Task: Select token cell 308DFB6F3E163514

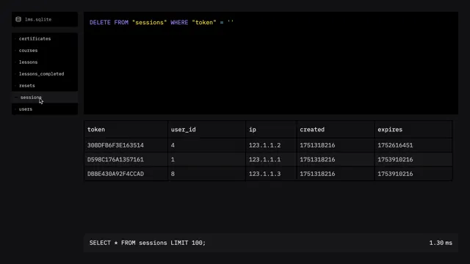Action: pyautogui.click(x=126, y=145)
